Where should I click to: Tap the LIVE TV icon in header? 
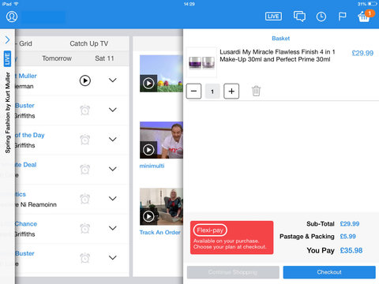pos(273,17)
